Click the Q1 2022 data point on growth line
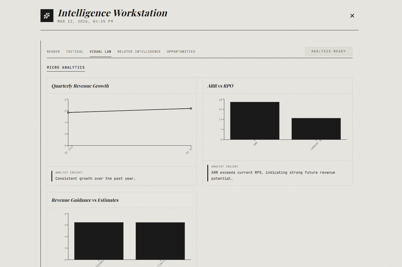 click(x=68, y=112)
